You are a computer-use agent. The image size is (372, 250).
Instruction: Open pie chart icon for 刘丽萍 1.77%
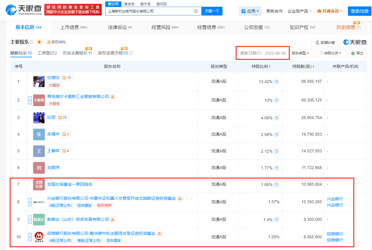pos(276,168)
